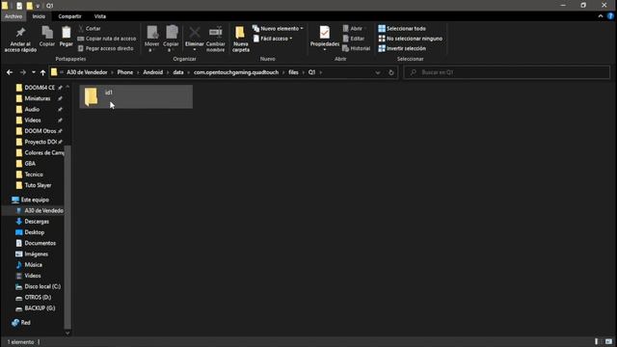Go back with the left arrow
Viewport: 617px width, 347px height.
coord(10,72)
